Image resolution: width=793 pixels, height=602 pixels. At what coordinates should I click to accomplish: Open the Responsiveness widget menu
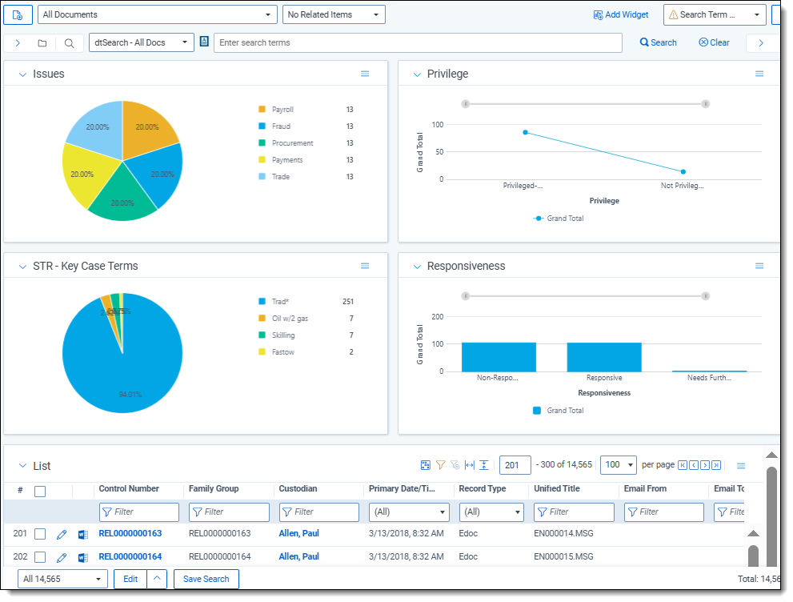coord(759,266)
